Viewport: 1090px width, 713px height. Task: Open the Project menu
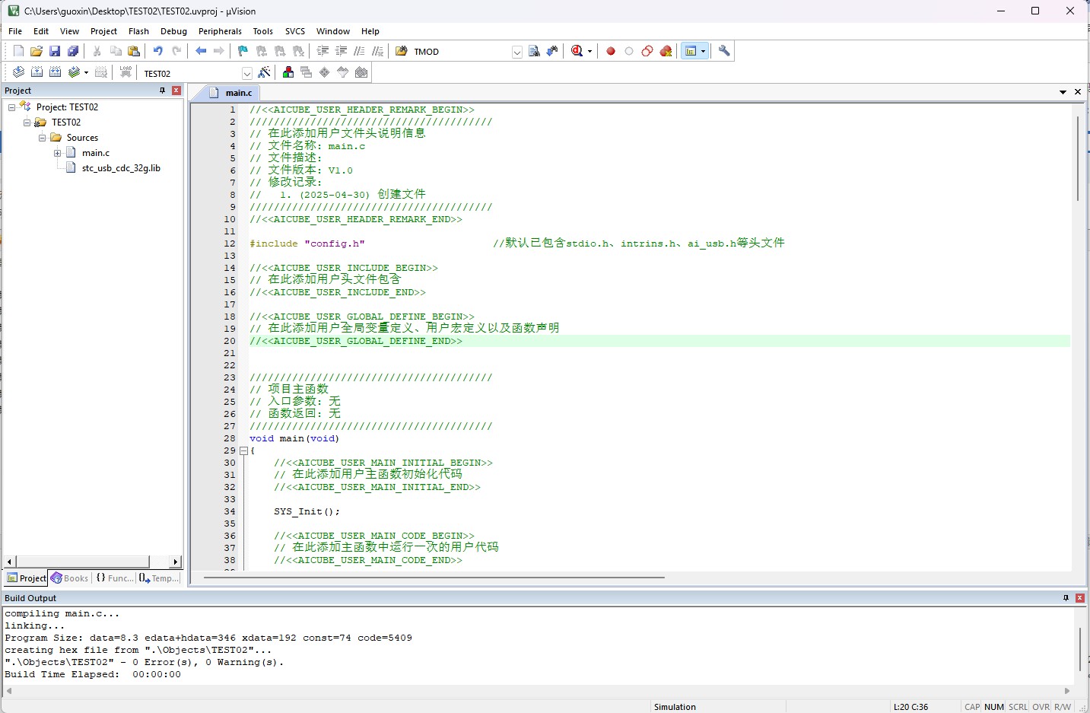(103, 31)
